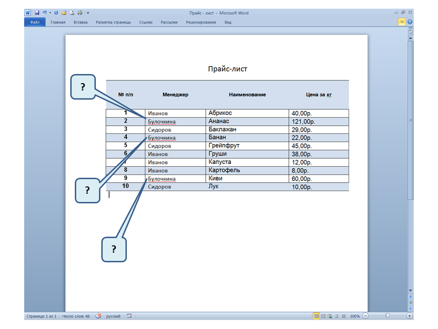Toggle ribbon visibility with the expand button

click(x=401, y=22)
